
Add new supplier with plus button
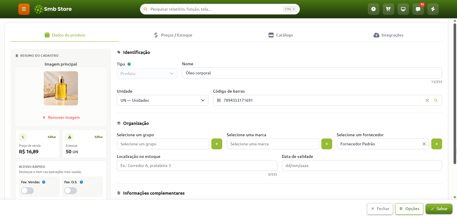click(x=437, y=144)
